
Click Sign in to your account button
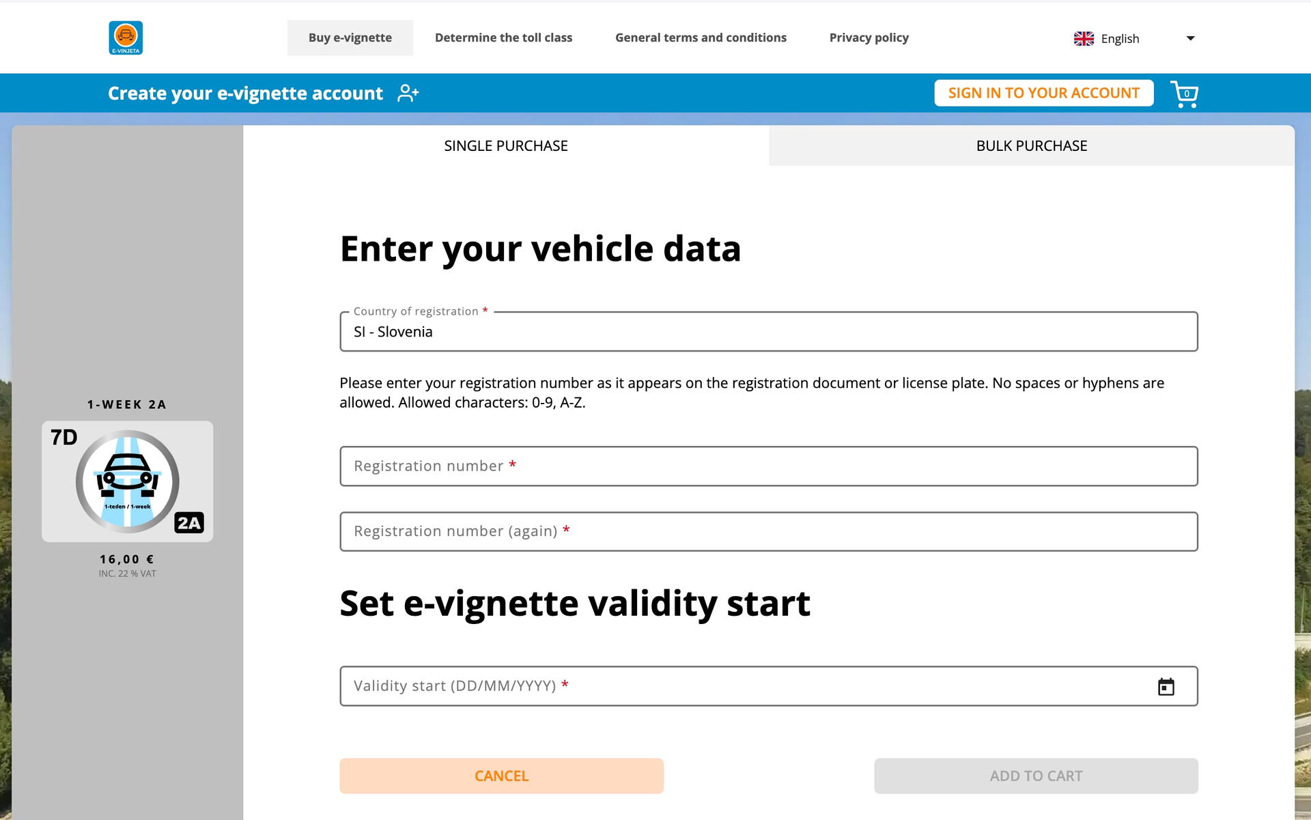[x=1044, y=93]
